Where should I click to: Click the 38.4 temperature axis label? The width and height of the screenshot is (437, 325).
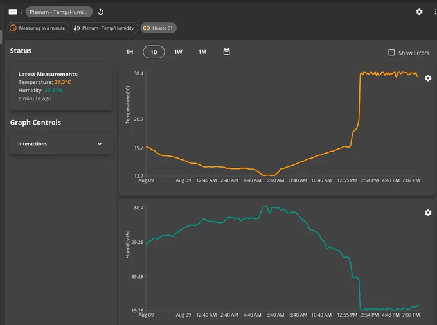point(139,73)
